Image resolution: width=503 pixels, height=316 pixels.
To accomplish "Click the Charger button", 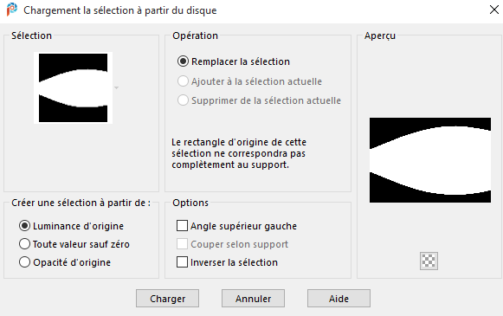I will (167, 299).
